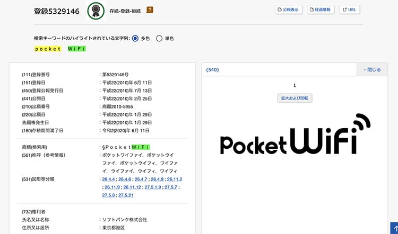The height and width of the screenshot is (234, 398).
Task: Click the (151)登録日 label
Action: point(33,83)
